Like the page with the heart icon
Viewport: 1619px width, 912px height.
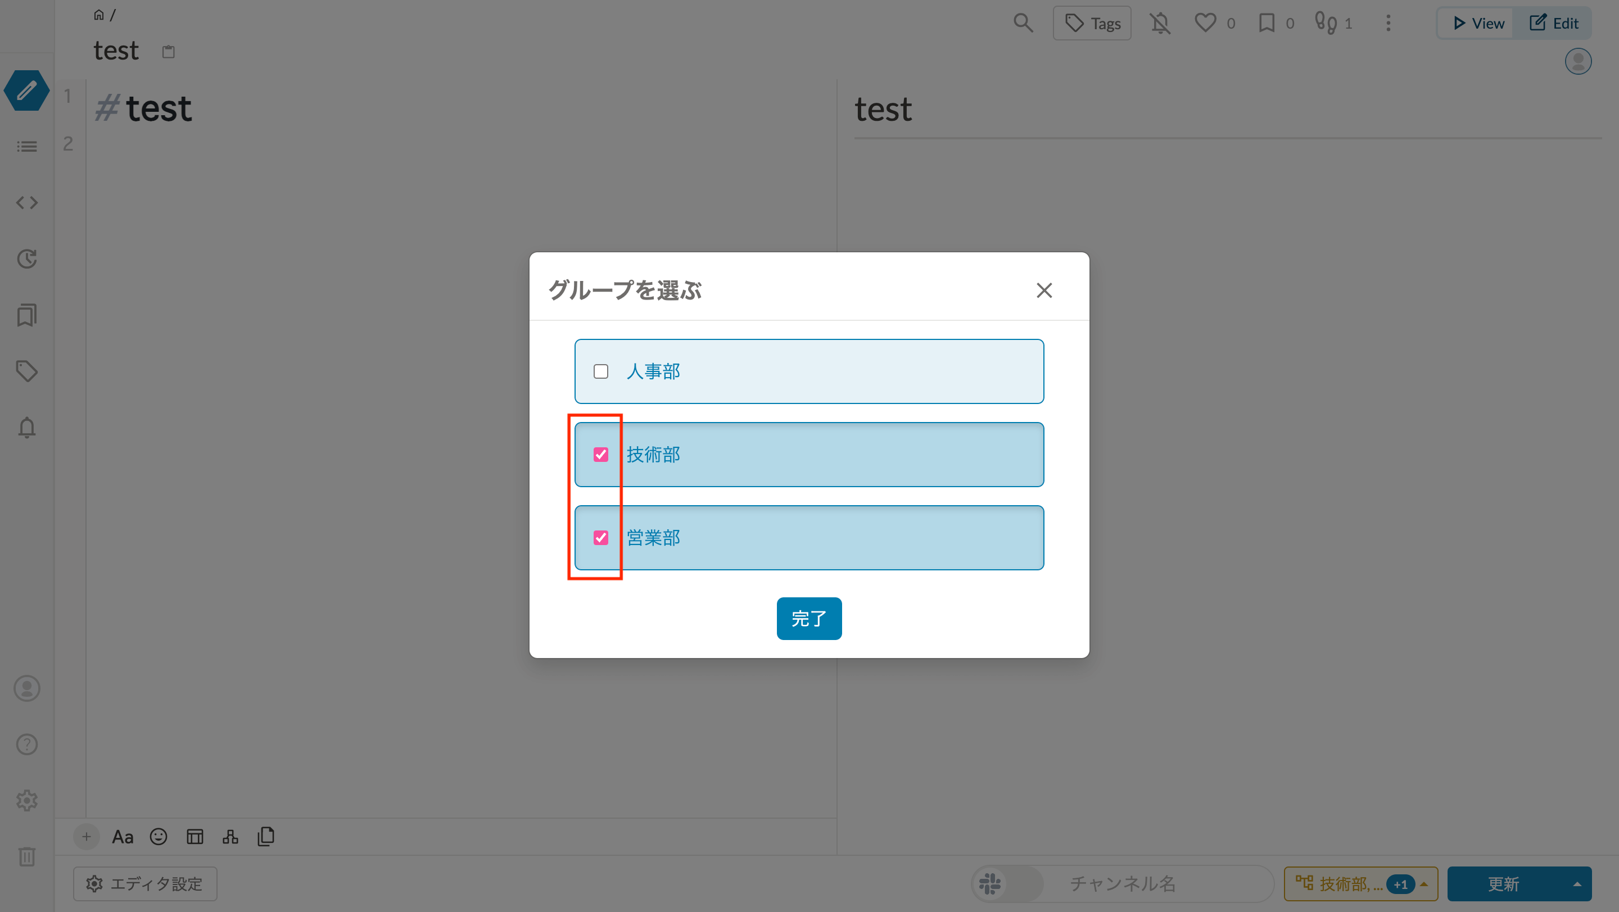[x=1205, y=22]
